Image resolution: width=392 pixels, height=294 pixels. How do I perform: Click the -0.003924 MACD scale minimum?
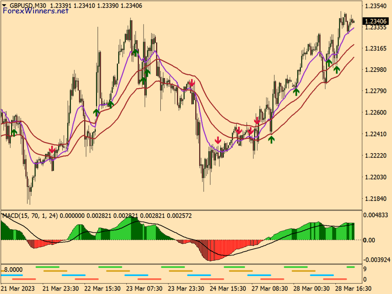coord(377,260)
